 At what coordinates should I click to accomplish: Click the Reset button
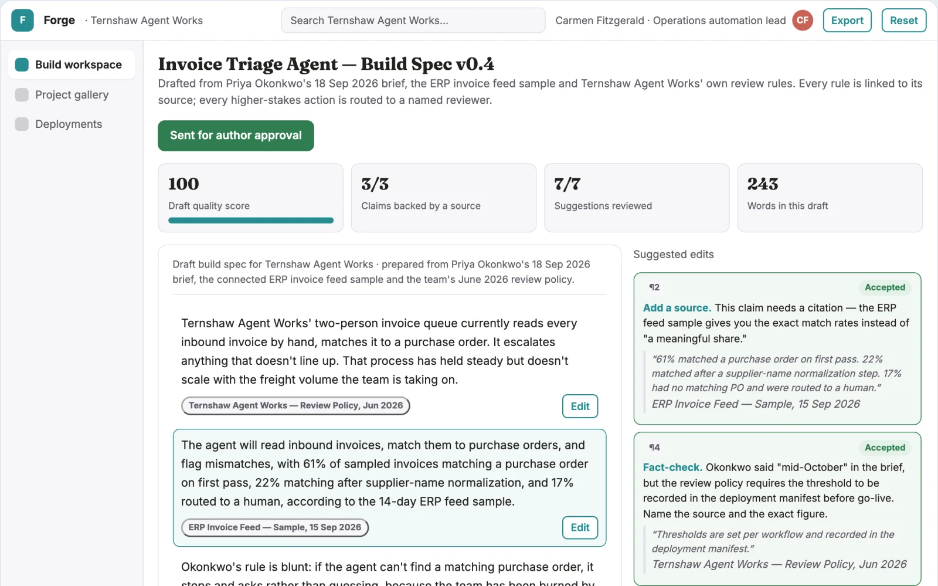click(x=903, y=21)
